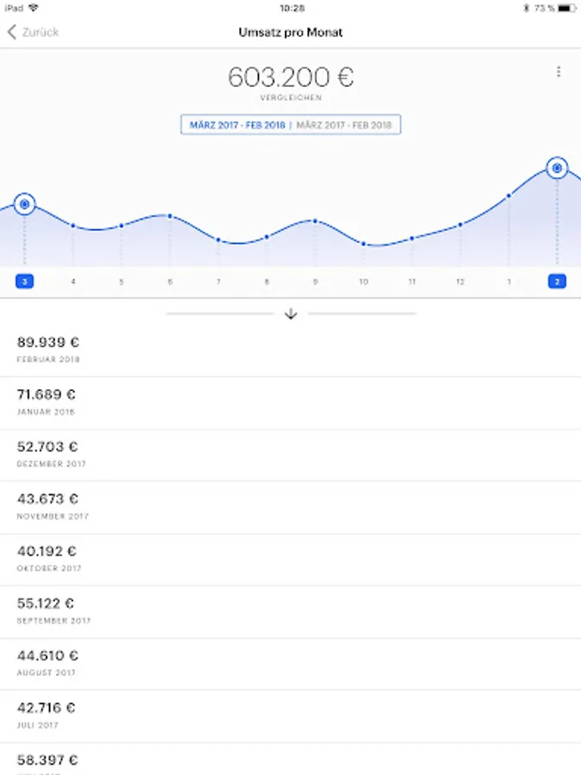Image resolution: width=581 pixels, height=775 pixels.
Task: Choose the right März 2017 - Feb 2018 comparison range
Action: [x=344, y=125]
